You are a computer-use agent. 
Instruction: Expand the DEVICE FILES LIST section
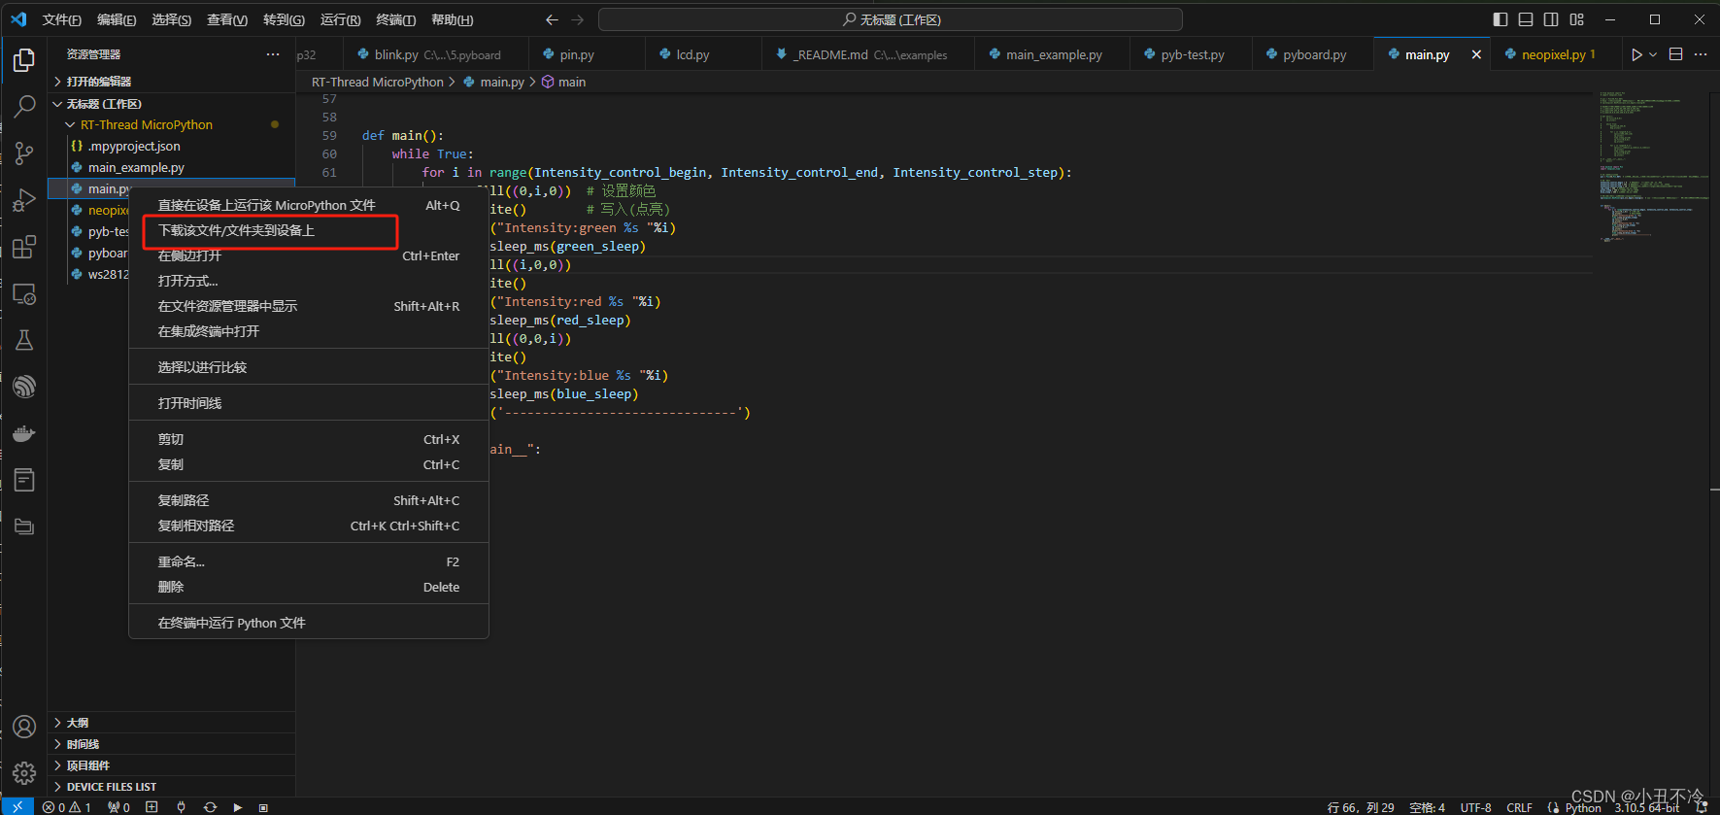pos(171,787)
